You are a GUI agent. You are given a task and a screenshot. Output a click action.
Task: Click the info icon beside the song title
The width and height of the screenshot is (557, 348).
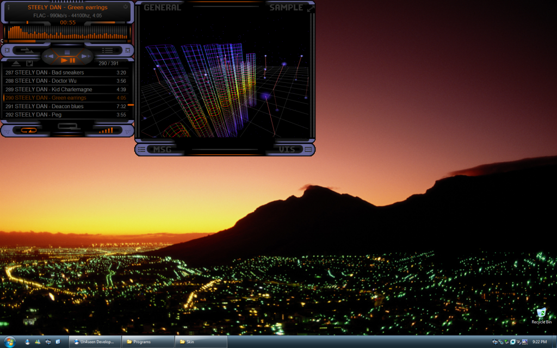[x=8, y=7]
